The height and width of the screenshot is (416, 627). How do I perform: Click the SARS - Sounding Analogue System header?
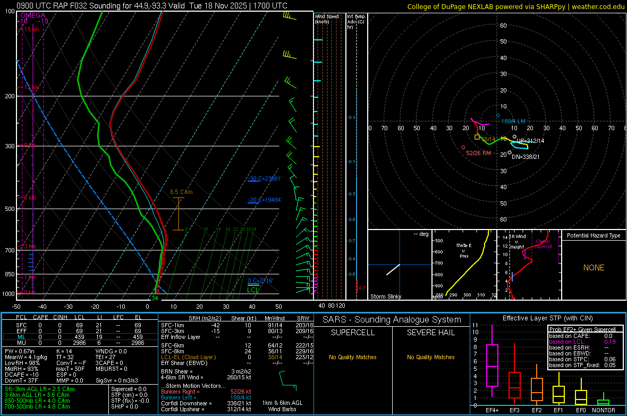(x=392, y=320)
